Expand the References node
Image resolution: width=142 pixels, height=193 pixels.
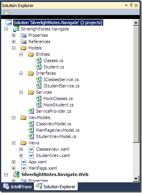(13, 42)
